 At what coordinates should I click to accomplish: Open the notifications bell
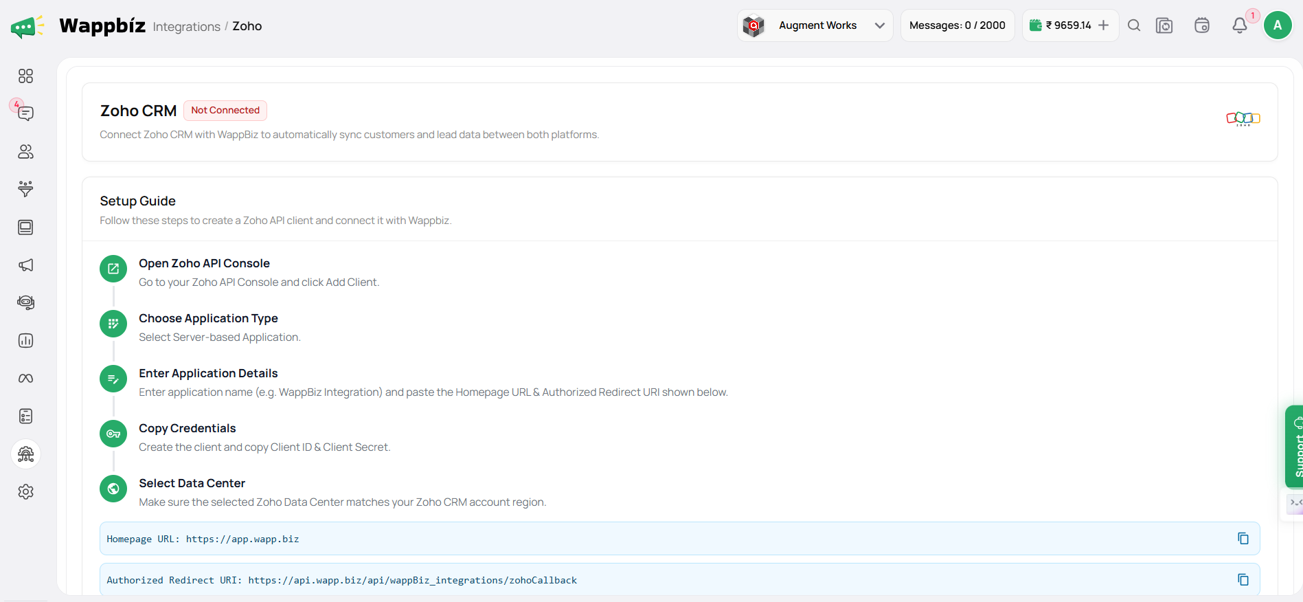pos(1240,25)
